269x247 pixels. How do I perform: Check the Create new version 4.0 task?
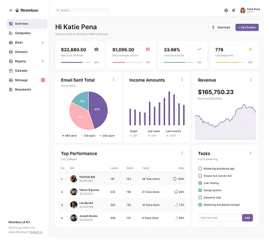pos(200,176)
